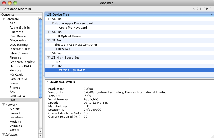The height and width of the screenshot is (138, 214).
Task: Open the Card Reader section
Action: (18, 36)
